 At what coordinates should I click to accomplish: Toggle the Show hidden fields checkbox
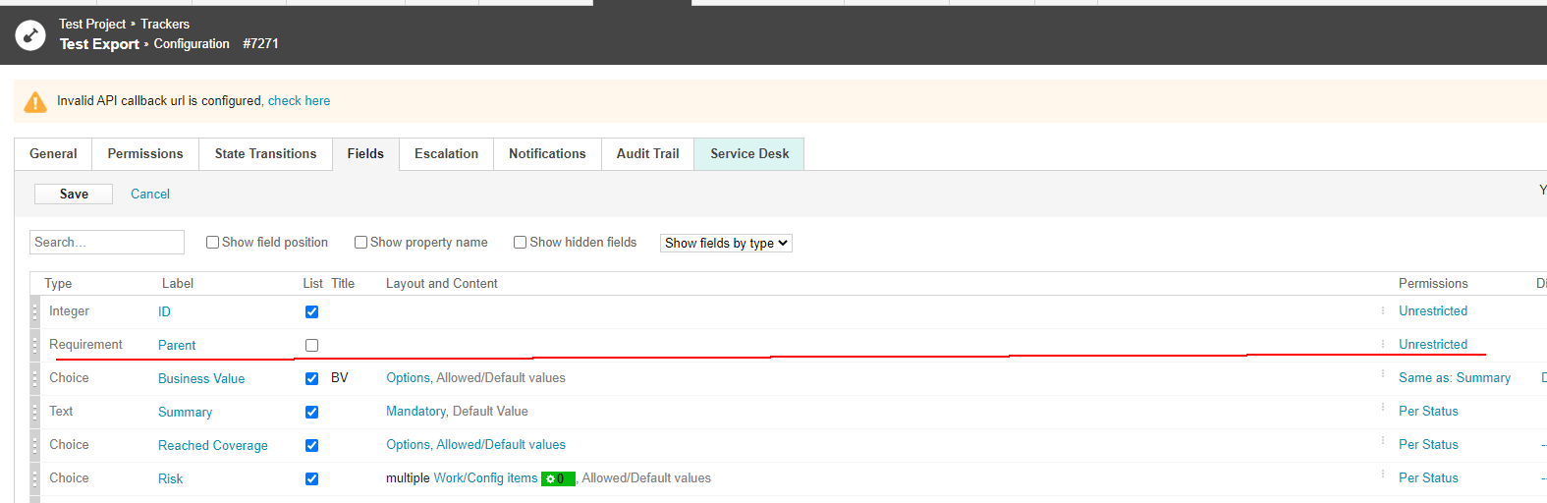pyautogui.click(x=521, y=243)
